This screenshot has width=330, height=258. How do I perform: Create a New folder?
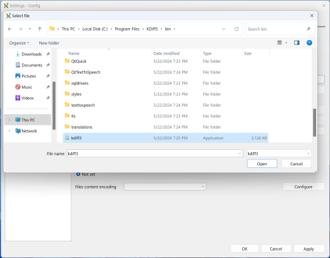[x=49, y=43]
